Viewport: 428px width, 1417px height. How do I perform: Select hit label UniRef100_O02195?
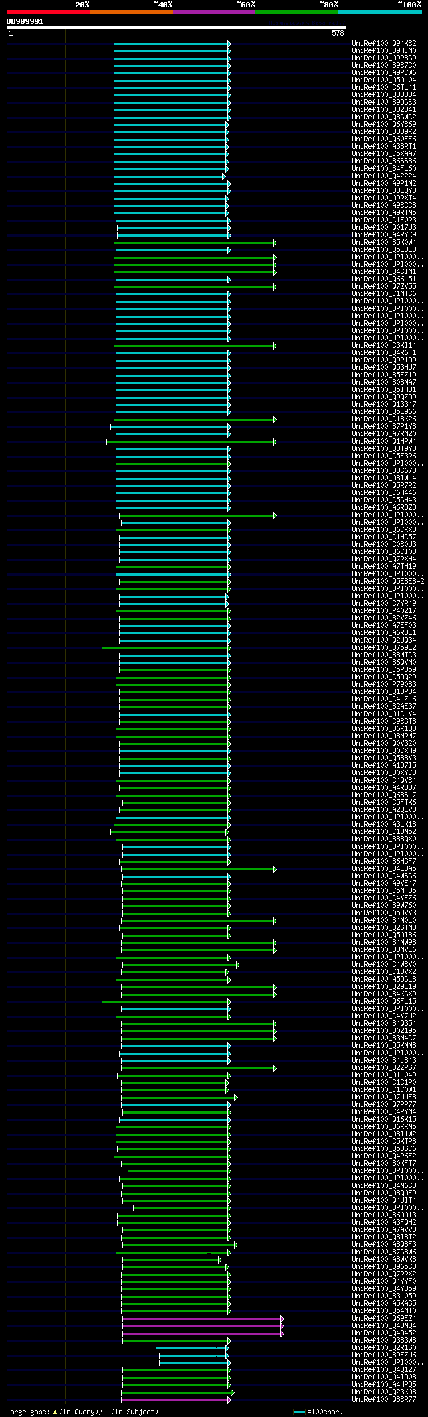[x=384, y=1030]
